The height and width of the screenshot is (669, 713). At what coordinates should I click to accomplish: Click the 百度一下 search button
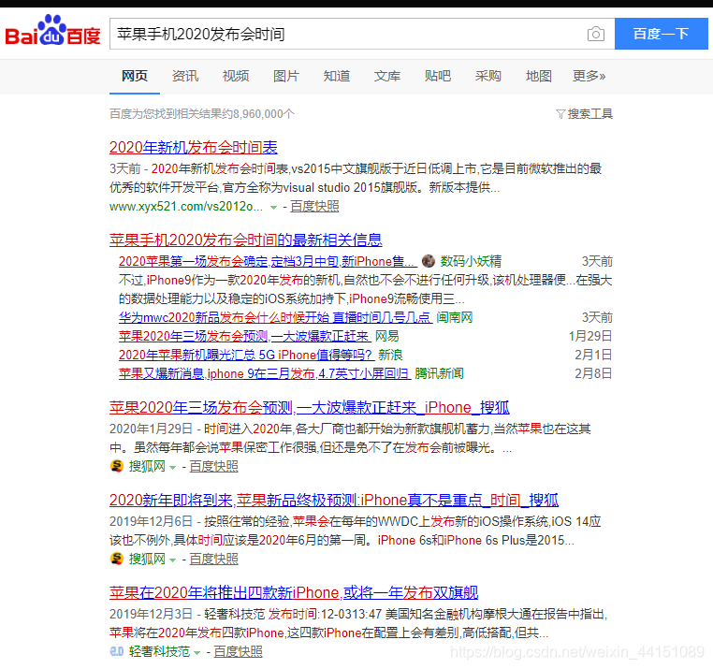(662, 34)
